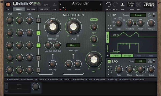This screenshot has height=96, width=161.
Task: Click the lock icon in the bottom modulation slot
Action: 6,85
